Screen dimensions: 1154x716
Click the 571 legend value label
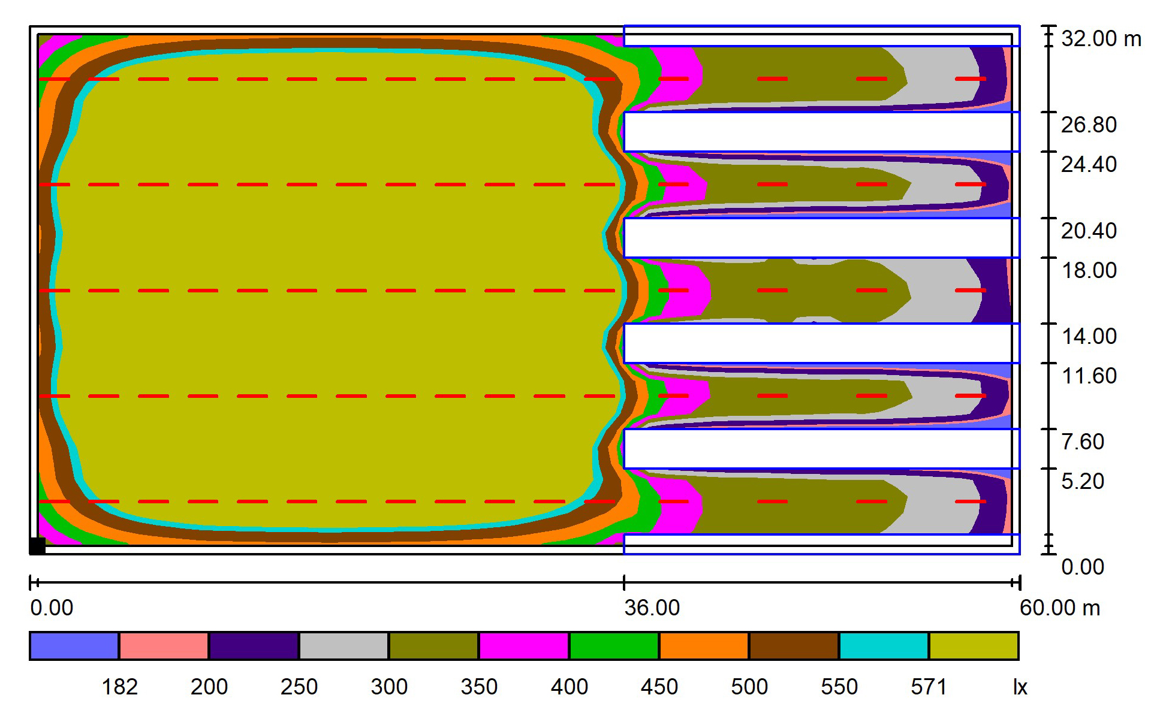coord(929,687)
